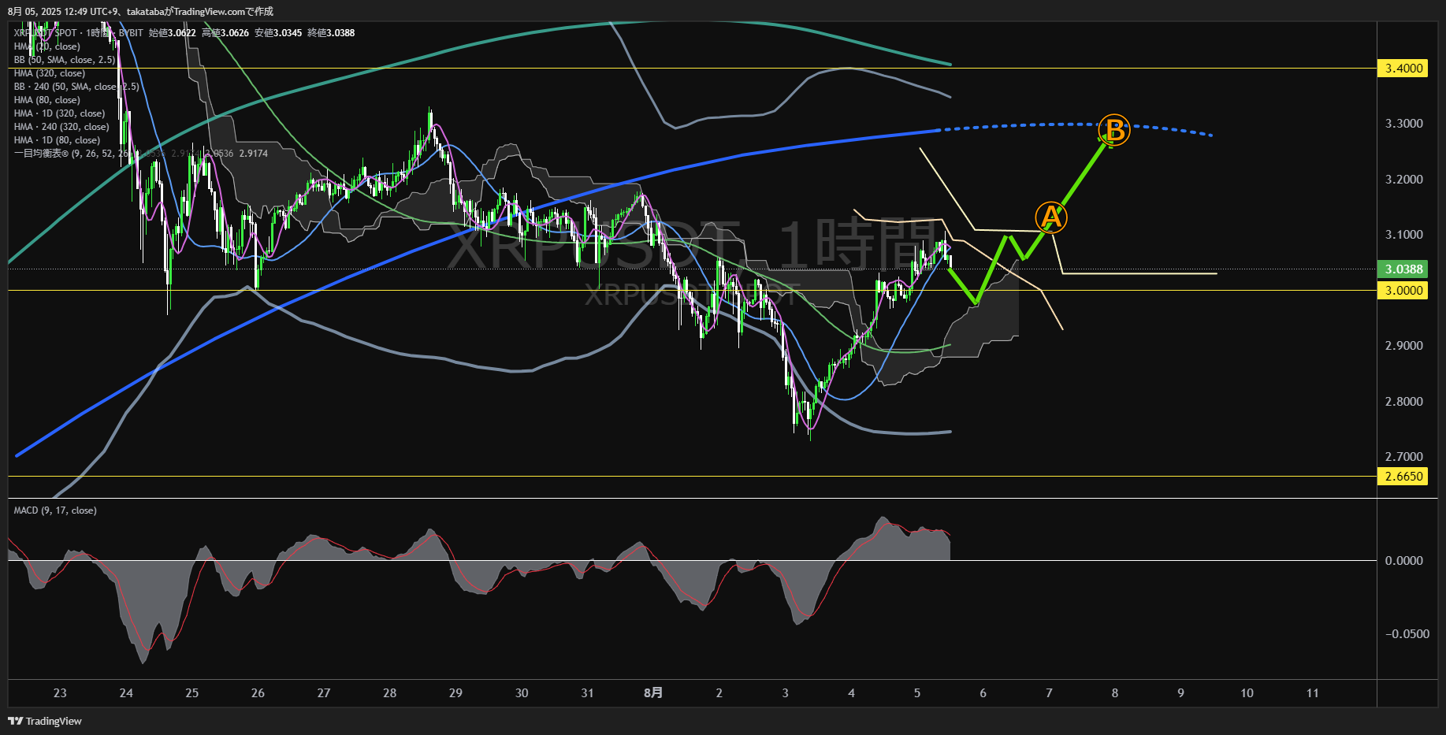Click date 23 on the time axis
This screenshot has width=1446, height=735.
tap(60, 693)
